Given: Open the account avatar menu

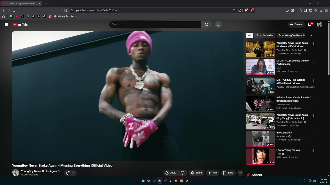Looking at the screenshot, I should pyautogui.click(x=319, y=24).
